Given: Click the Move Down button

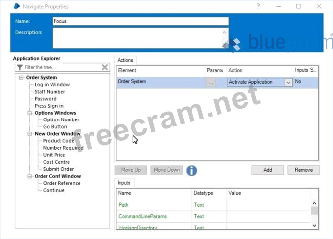Looking at the screenshot, I should pyautogui.click(x=167, y=170).
